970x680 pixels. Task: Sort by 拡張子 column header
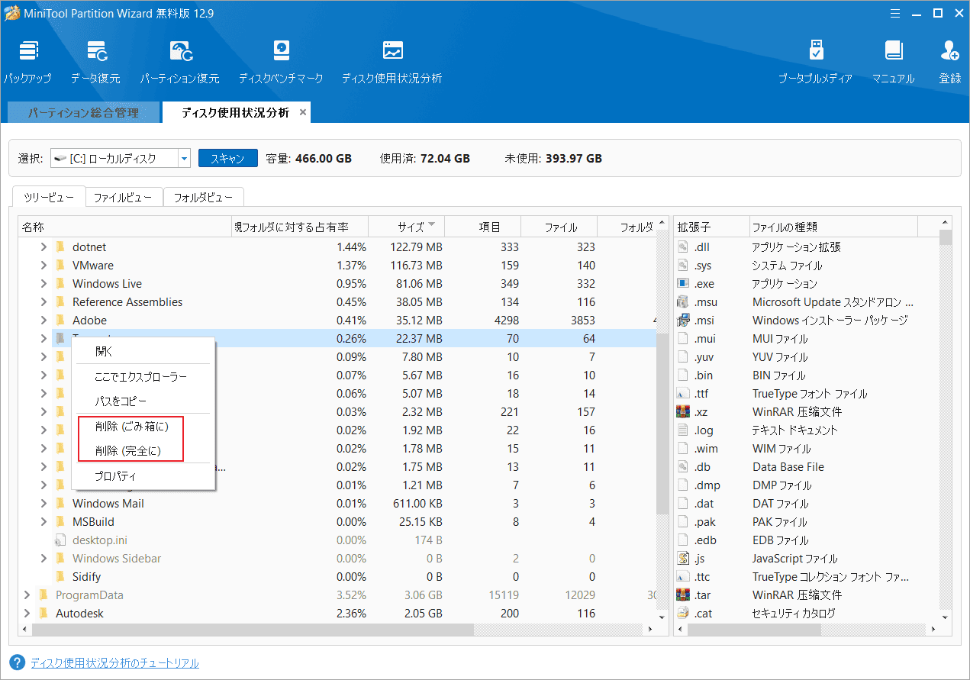[711, 227]
